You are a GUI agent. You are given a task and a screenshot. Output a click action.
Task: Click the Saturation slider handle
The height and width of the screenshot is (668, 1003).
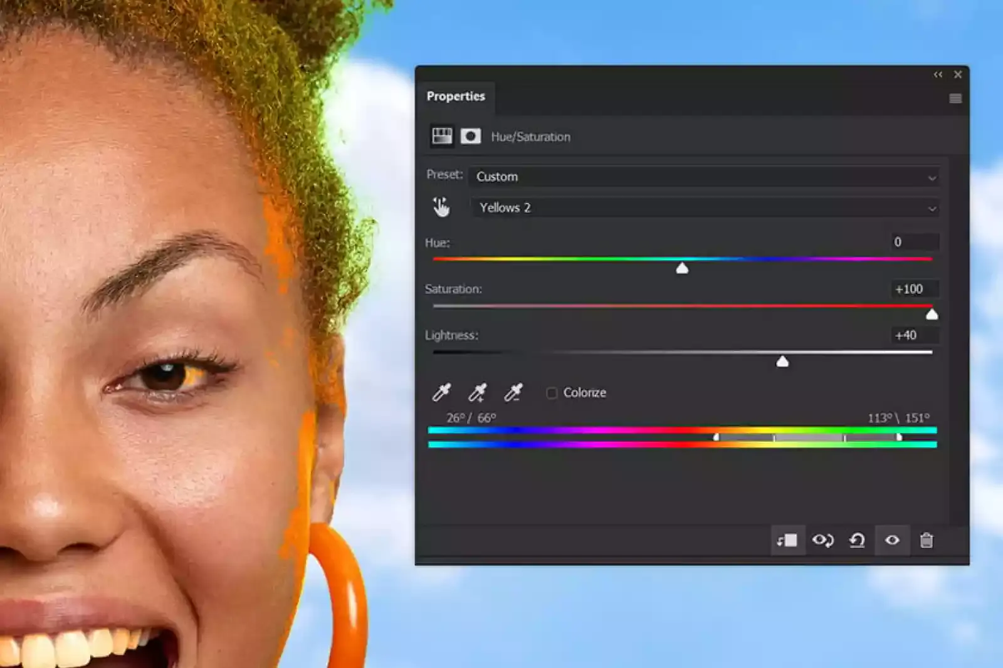pos(932,315)
